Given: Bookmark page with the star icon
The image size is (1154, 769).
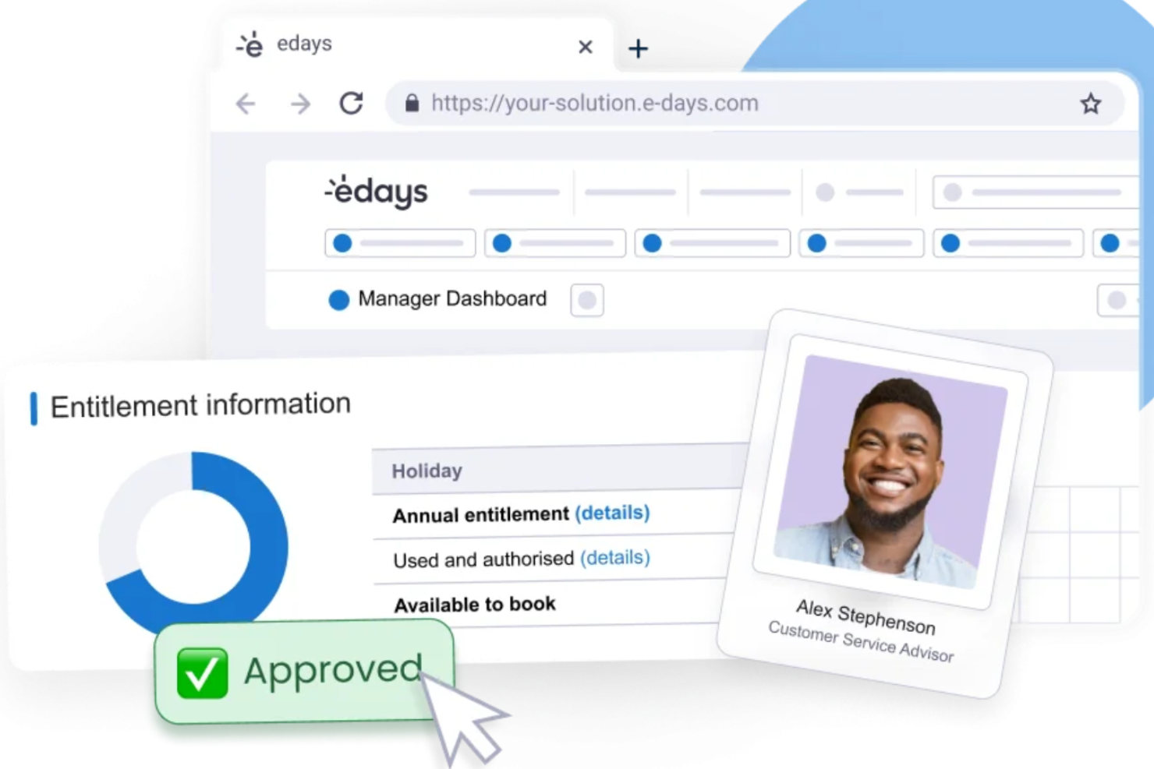Looking at the screenshot, I should pyautogui.click(x=1090, y=103).
